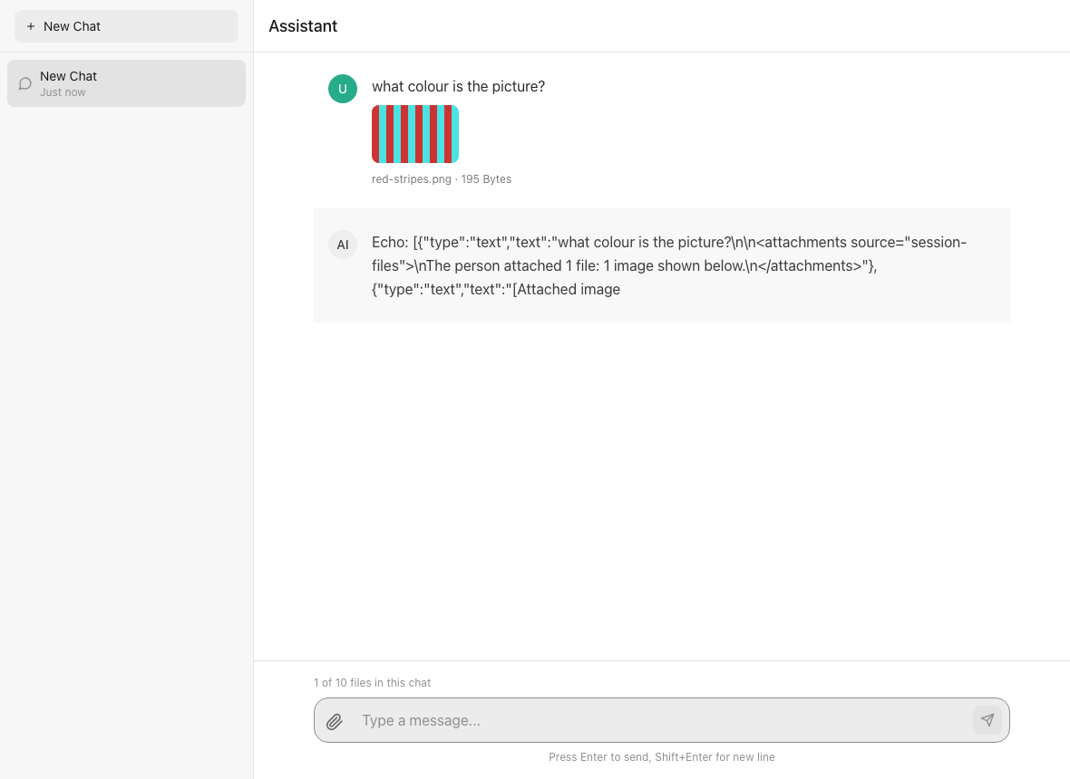
Task: Click the paperclip attach file icon
Action: coord(335,721)
